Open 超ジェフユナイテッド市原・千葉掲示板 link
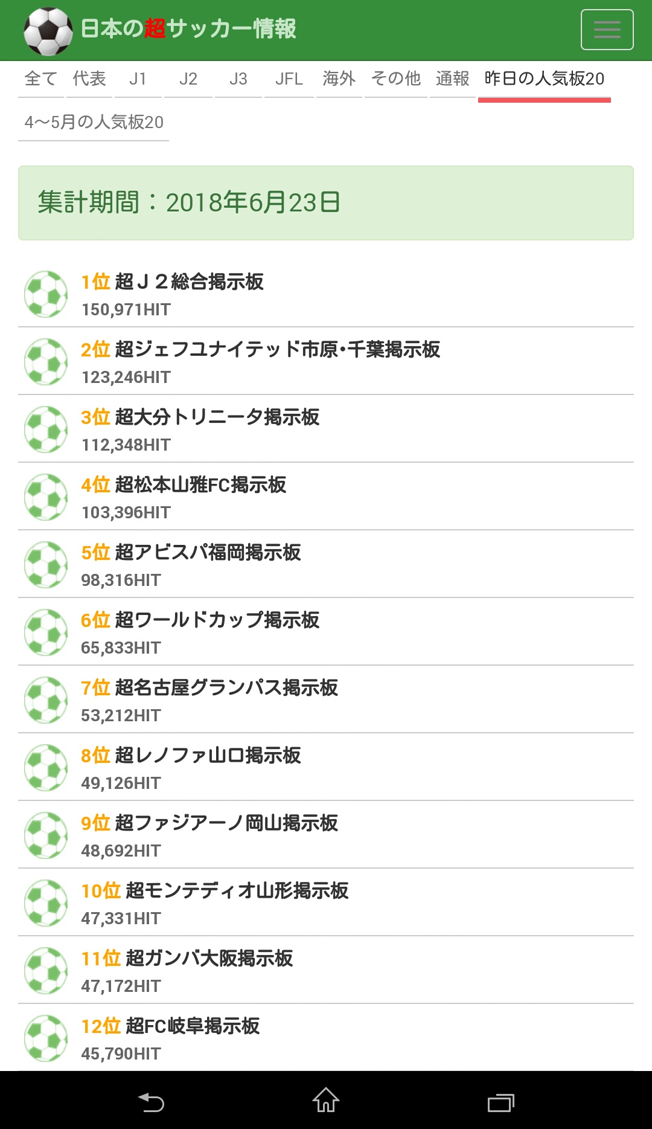 277,350
